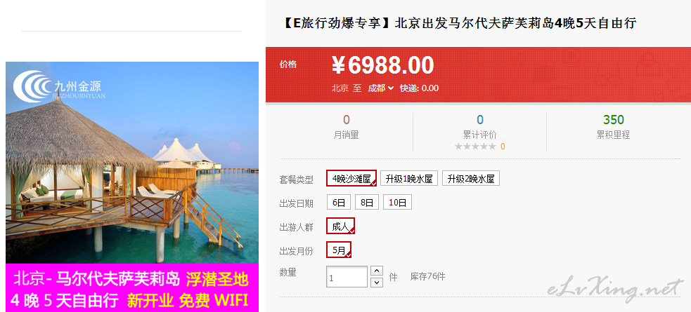Choose departure date 8日
This screenshot has height=312, width=691.
click(x=367, y=203)
